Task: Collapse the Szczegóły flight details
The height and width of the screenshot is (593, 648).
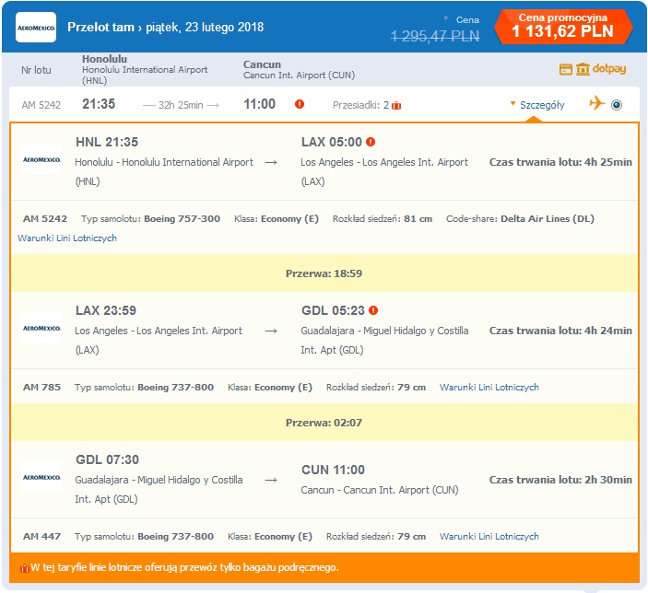Action: pos(542,105)
